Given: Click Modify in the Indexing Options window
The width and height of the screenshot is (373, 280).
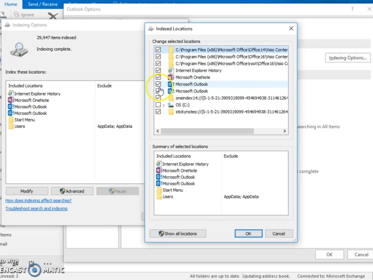Looking at the screenshot, I should (x=27, y=191).
